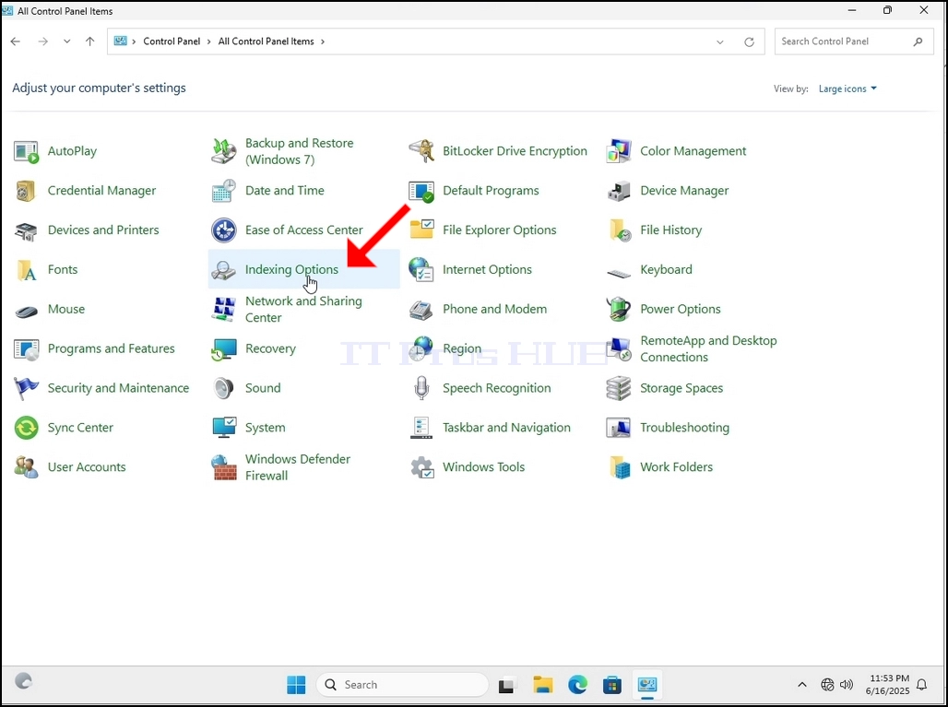Open the System monitor icon
The width and height of the screenshot is (948, 707).
click(x=224, y=428)
